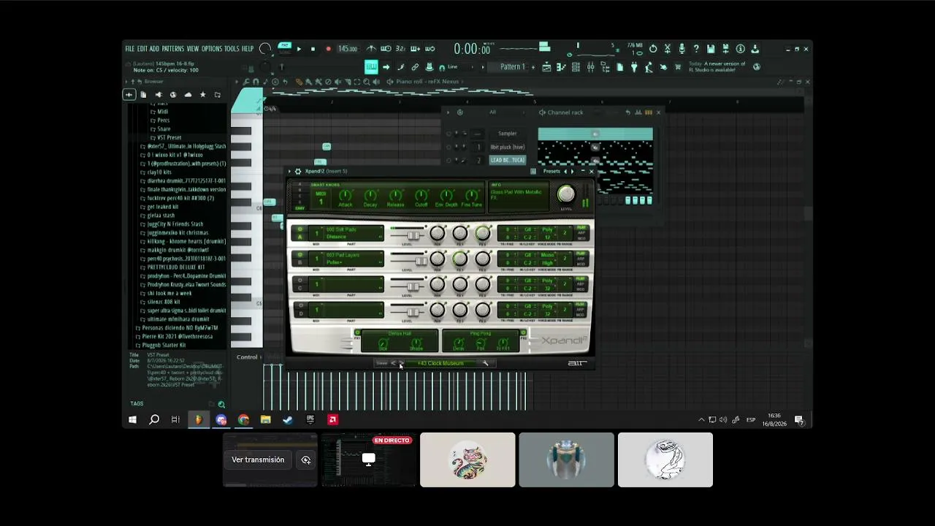Expand the clay10 kits folder

click(x=159, y=172)
